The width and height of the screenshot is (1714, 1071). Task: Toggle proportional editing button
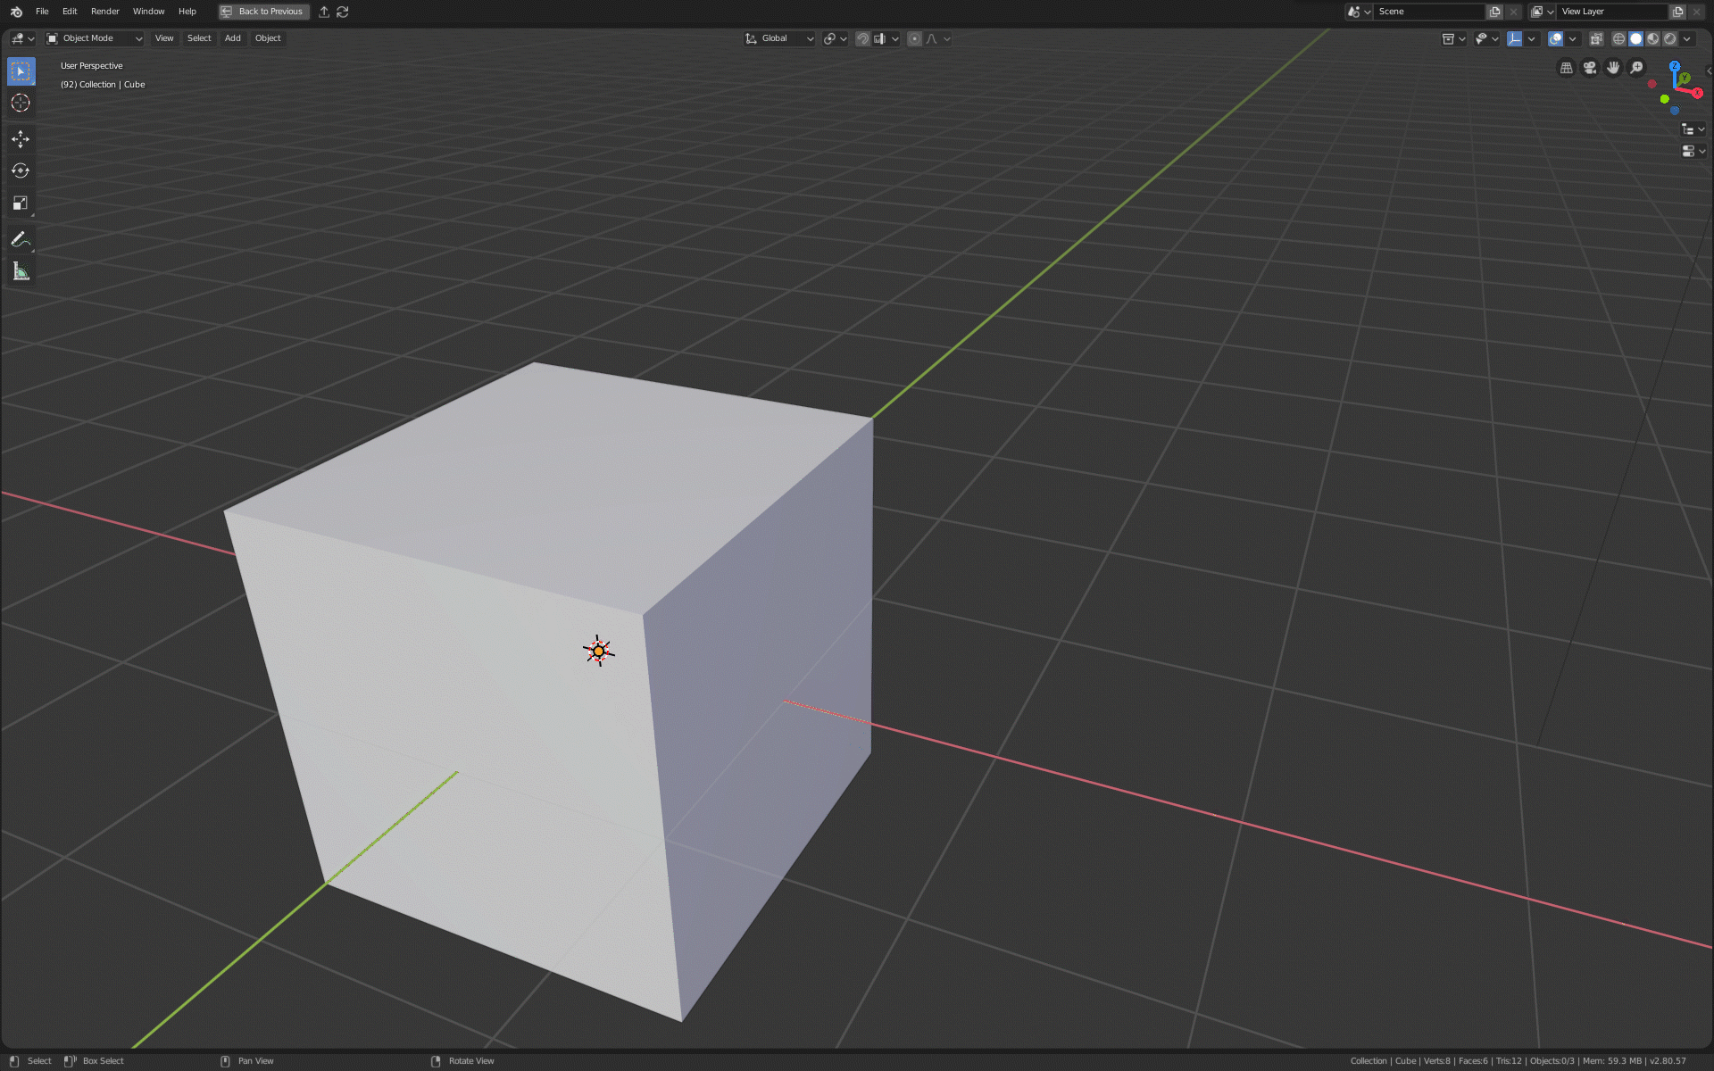click(x=914, y=38)
